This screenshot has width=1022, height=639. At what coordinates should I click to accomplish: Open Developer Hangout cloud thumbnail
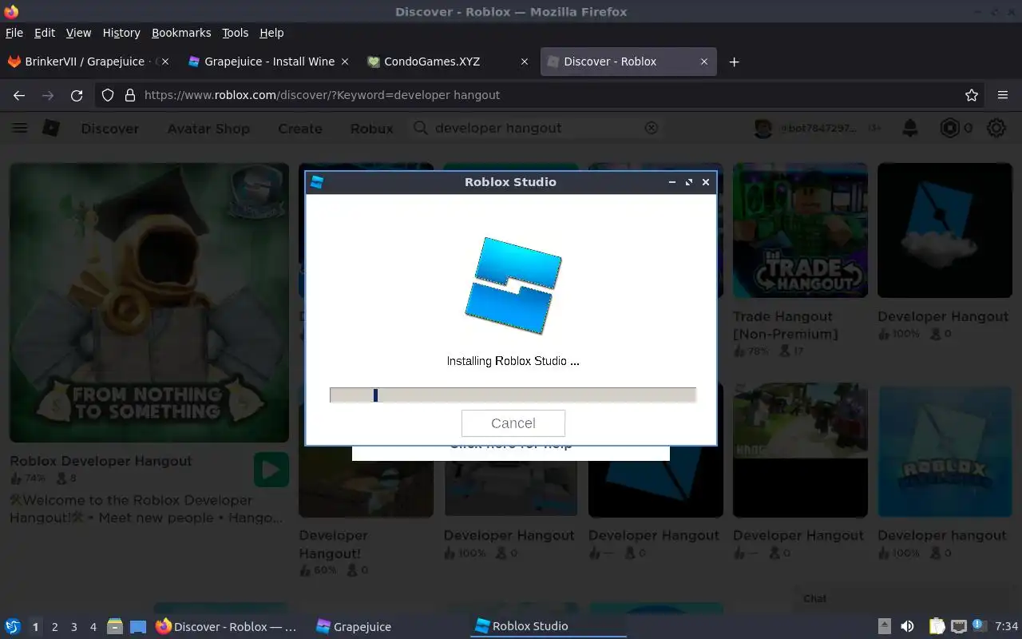click(945, 230)
